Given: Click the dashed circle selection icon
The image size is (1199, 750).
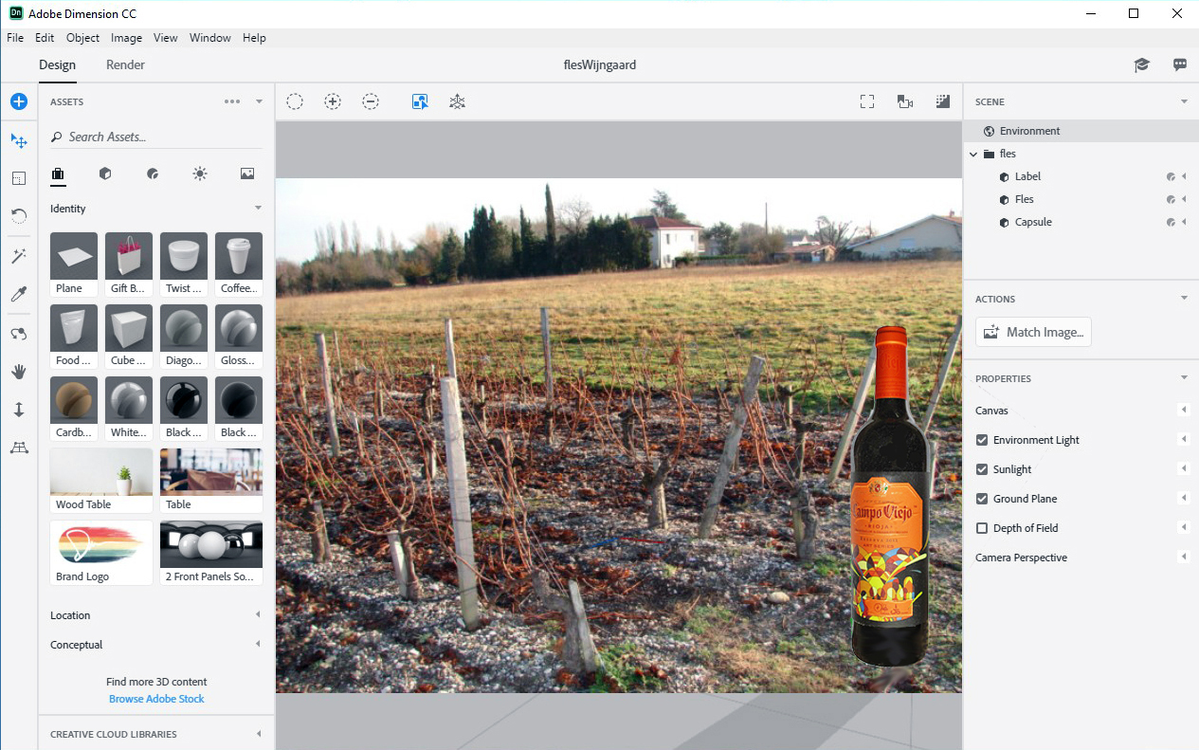Looking at the screenshot, I should click(295, 101).
